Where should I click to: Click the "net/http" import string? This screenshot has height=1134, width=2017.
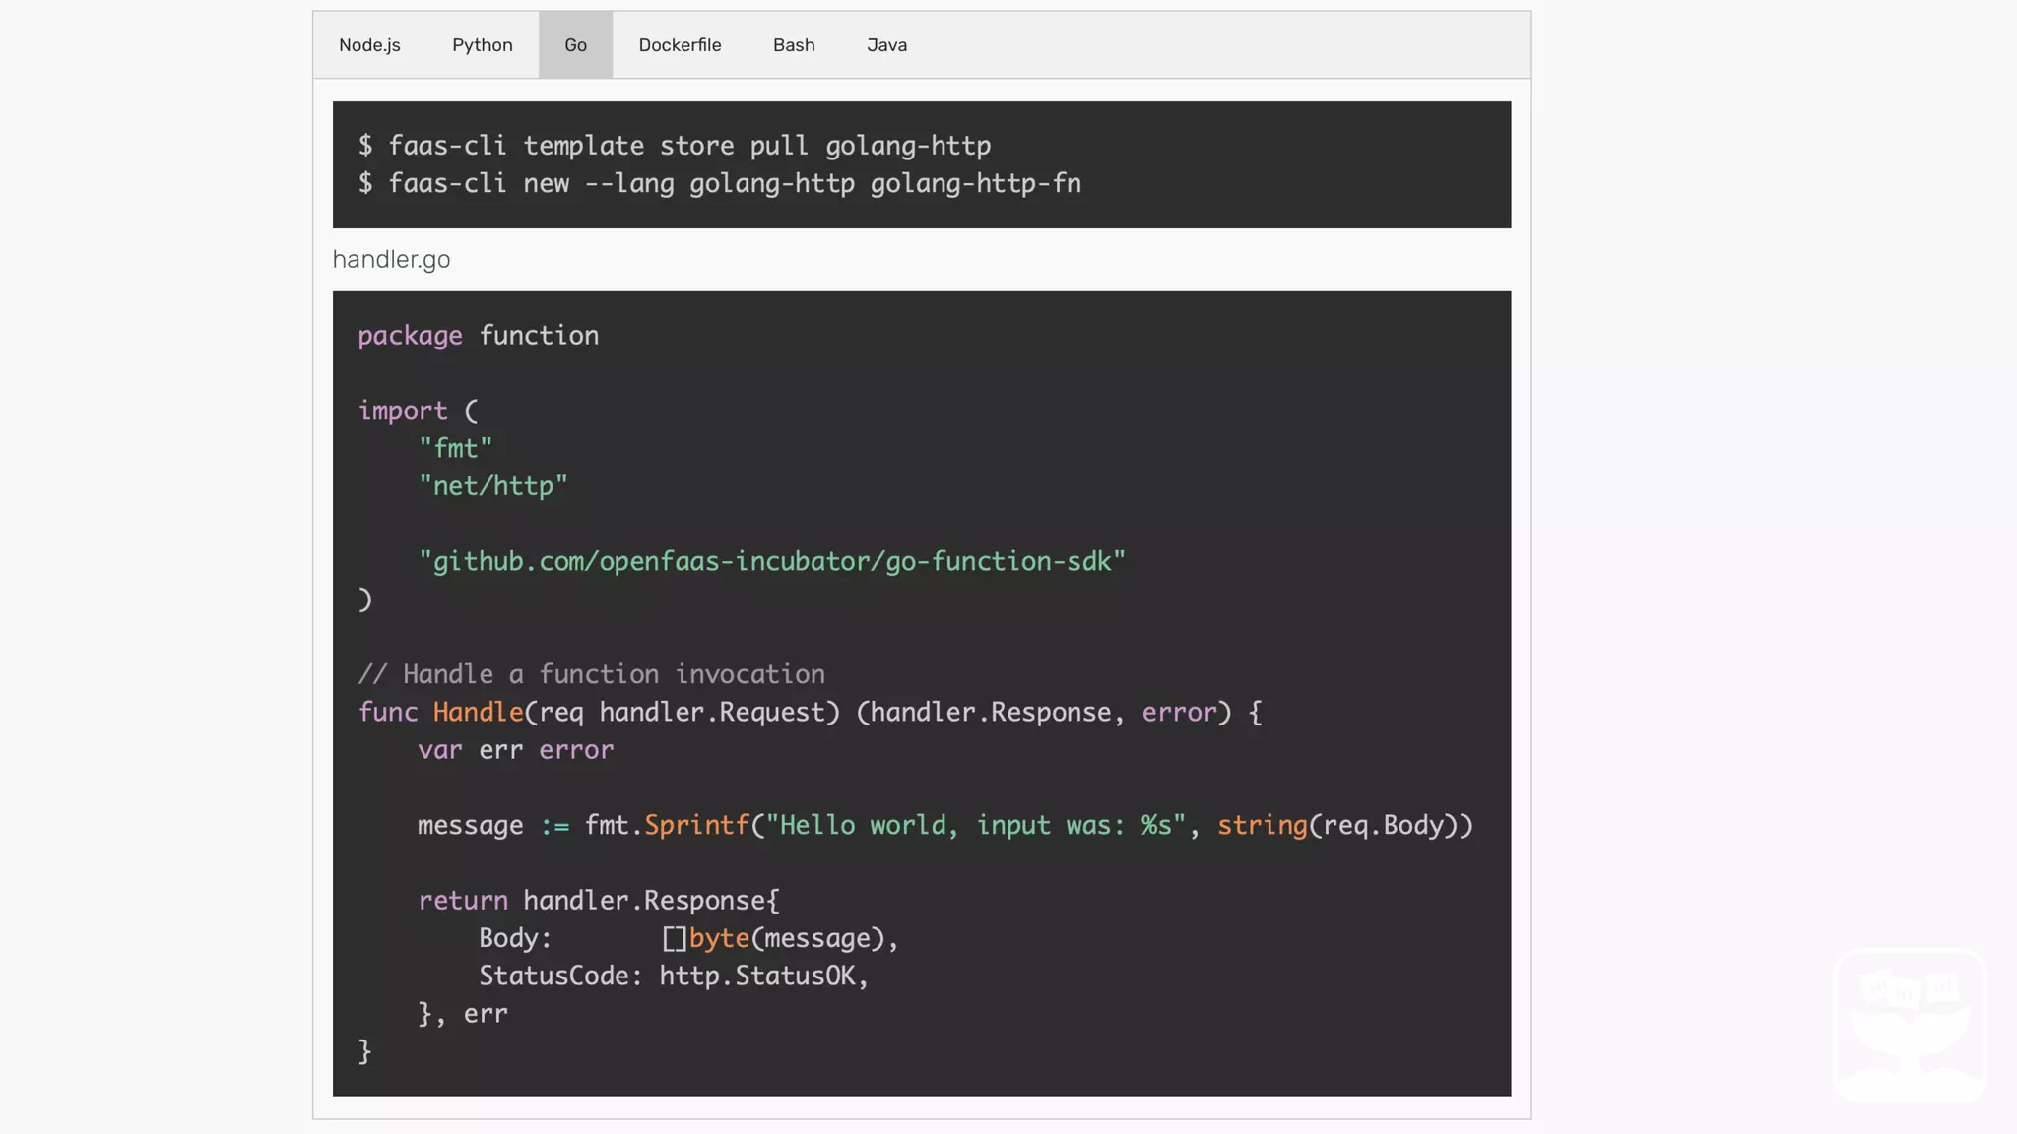click(492, 486)
